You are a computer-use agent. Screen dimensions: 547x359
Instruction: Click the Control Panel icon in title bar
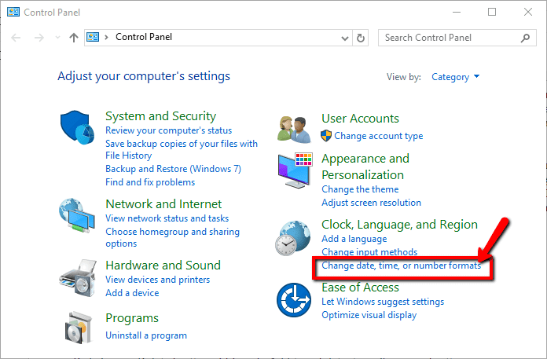[x=13, y=13]
